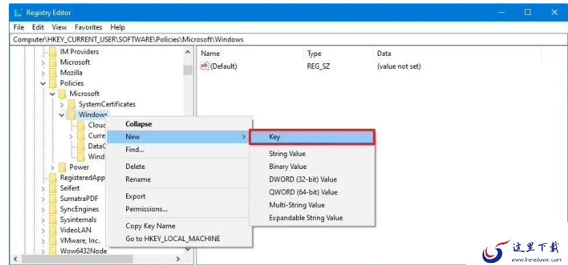Expand the Power key
568x265 pixels.
[53, 168]
